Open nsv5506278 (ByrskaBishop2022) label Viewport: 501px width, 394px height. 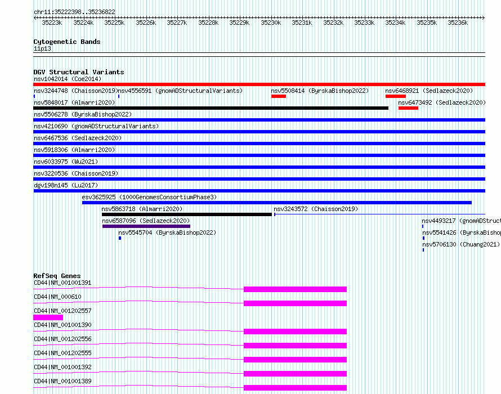pos(83,114)
